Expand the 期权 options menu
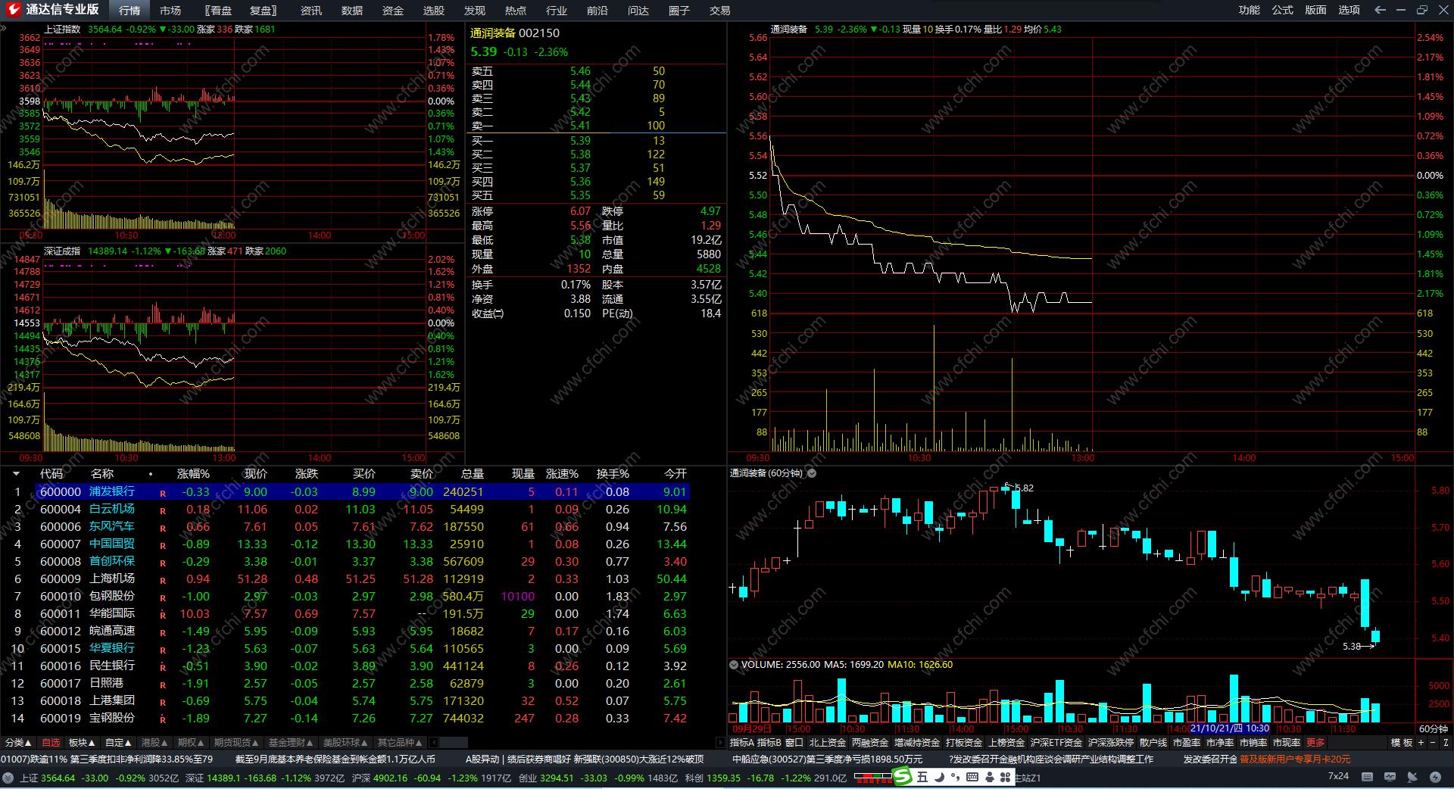Screen dimensions: 1454x789 (191, 743)
